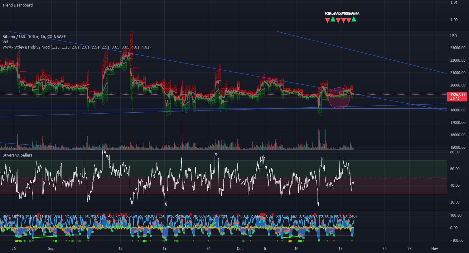Click the USD currency label on price axis
Screen dimensions: 469x253
453,36
